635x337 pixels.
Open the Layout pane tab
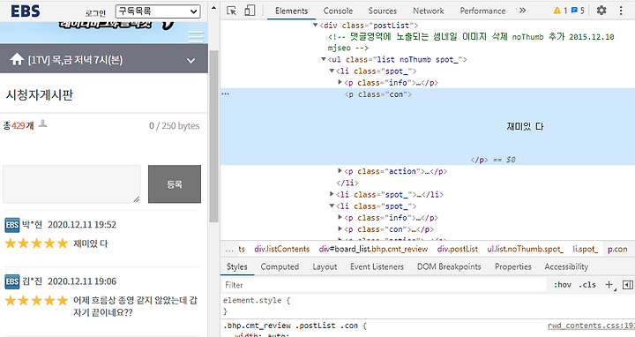click(x=325, y=266)
